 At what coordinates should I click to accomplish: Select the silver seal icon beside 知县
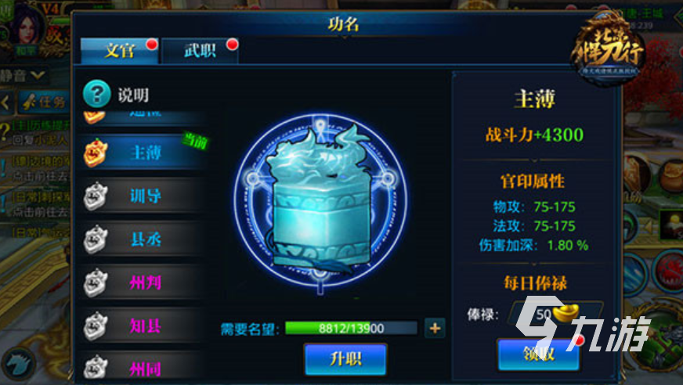point(96,326)
